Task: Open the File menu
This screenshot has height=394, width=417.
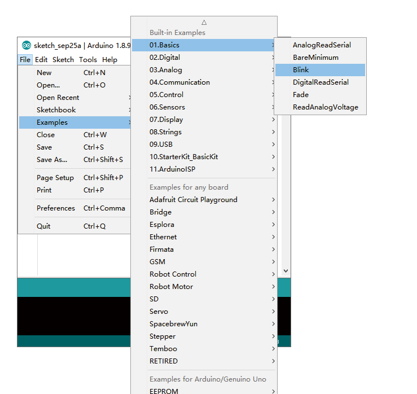Action: 25,60
